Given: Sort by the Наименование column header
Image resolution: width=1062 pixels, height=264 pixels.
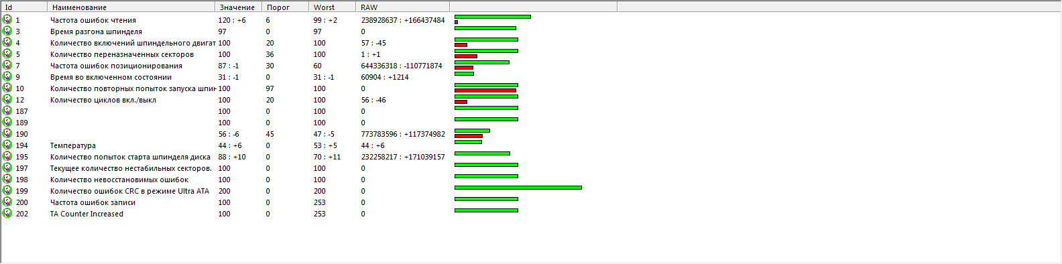Looking at the screenshot, I should [x=131, y=7].
